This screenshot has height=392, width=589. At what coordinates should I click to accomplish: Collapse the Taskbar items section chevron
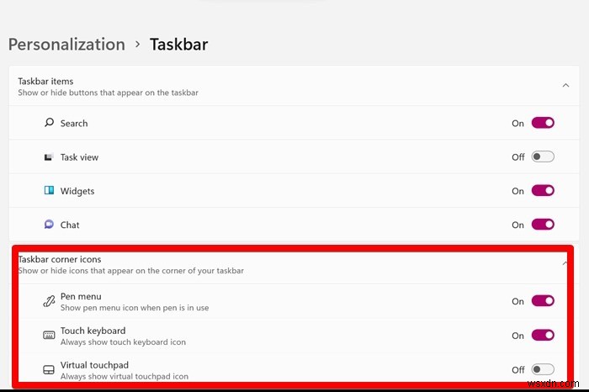tap(564, 85)
